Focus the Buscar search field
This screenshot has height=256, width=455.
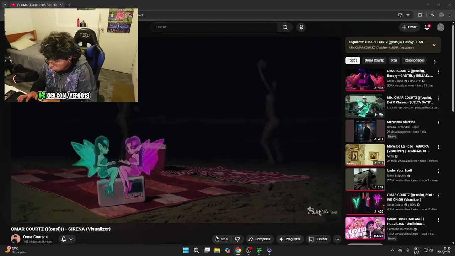pyautogui.click(x=214, y=27)
